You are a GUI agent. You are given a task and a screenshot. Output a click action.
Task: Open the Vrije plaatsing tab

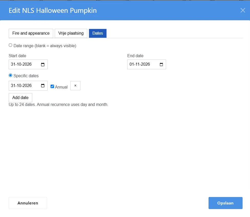pos(71,33)
